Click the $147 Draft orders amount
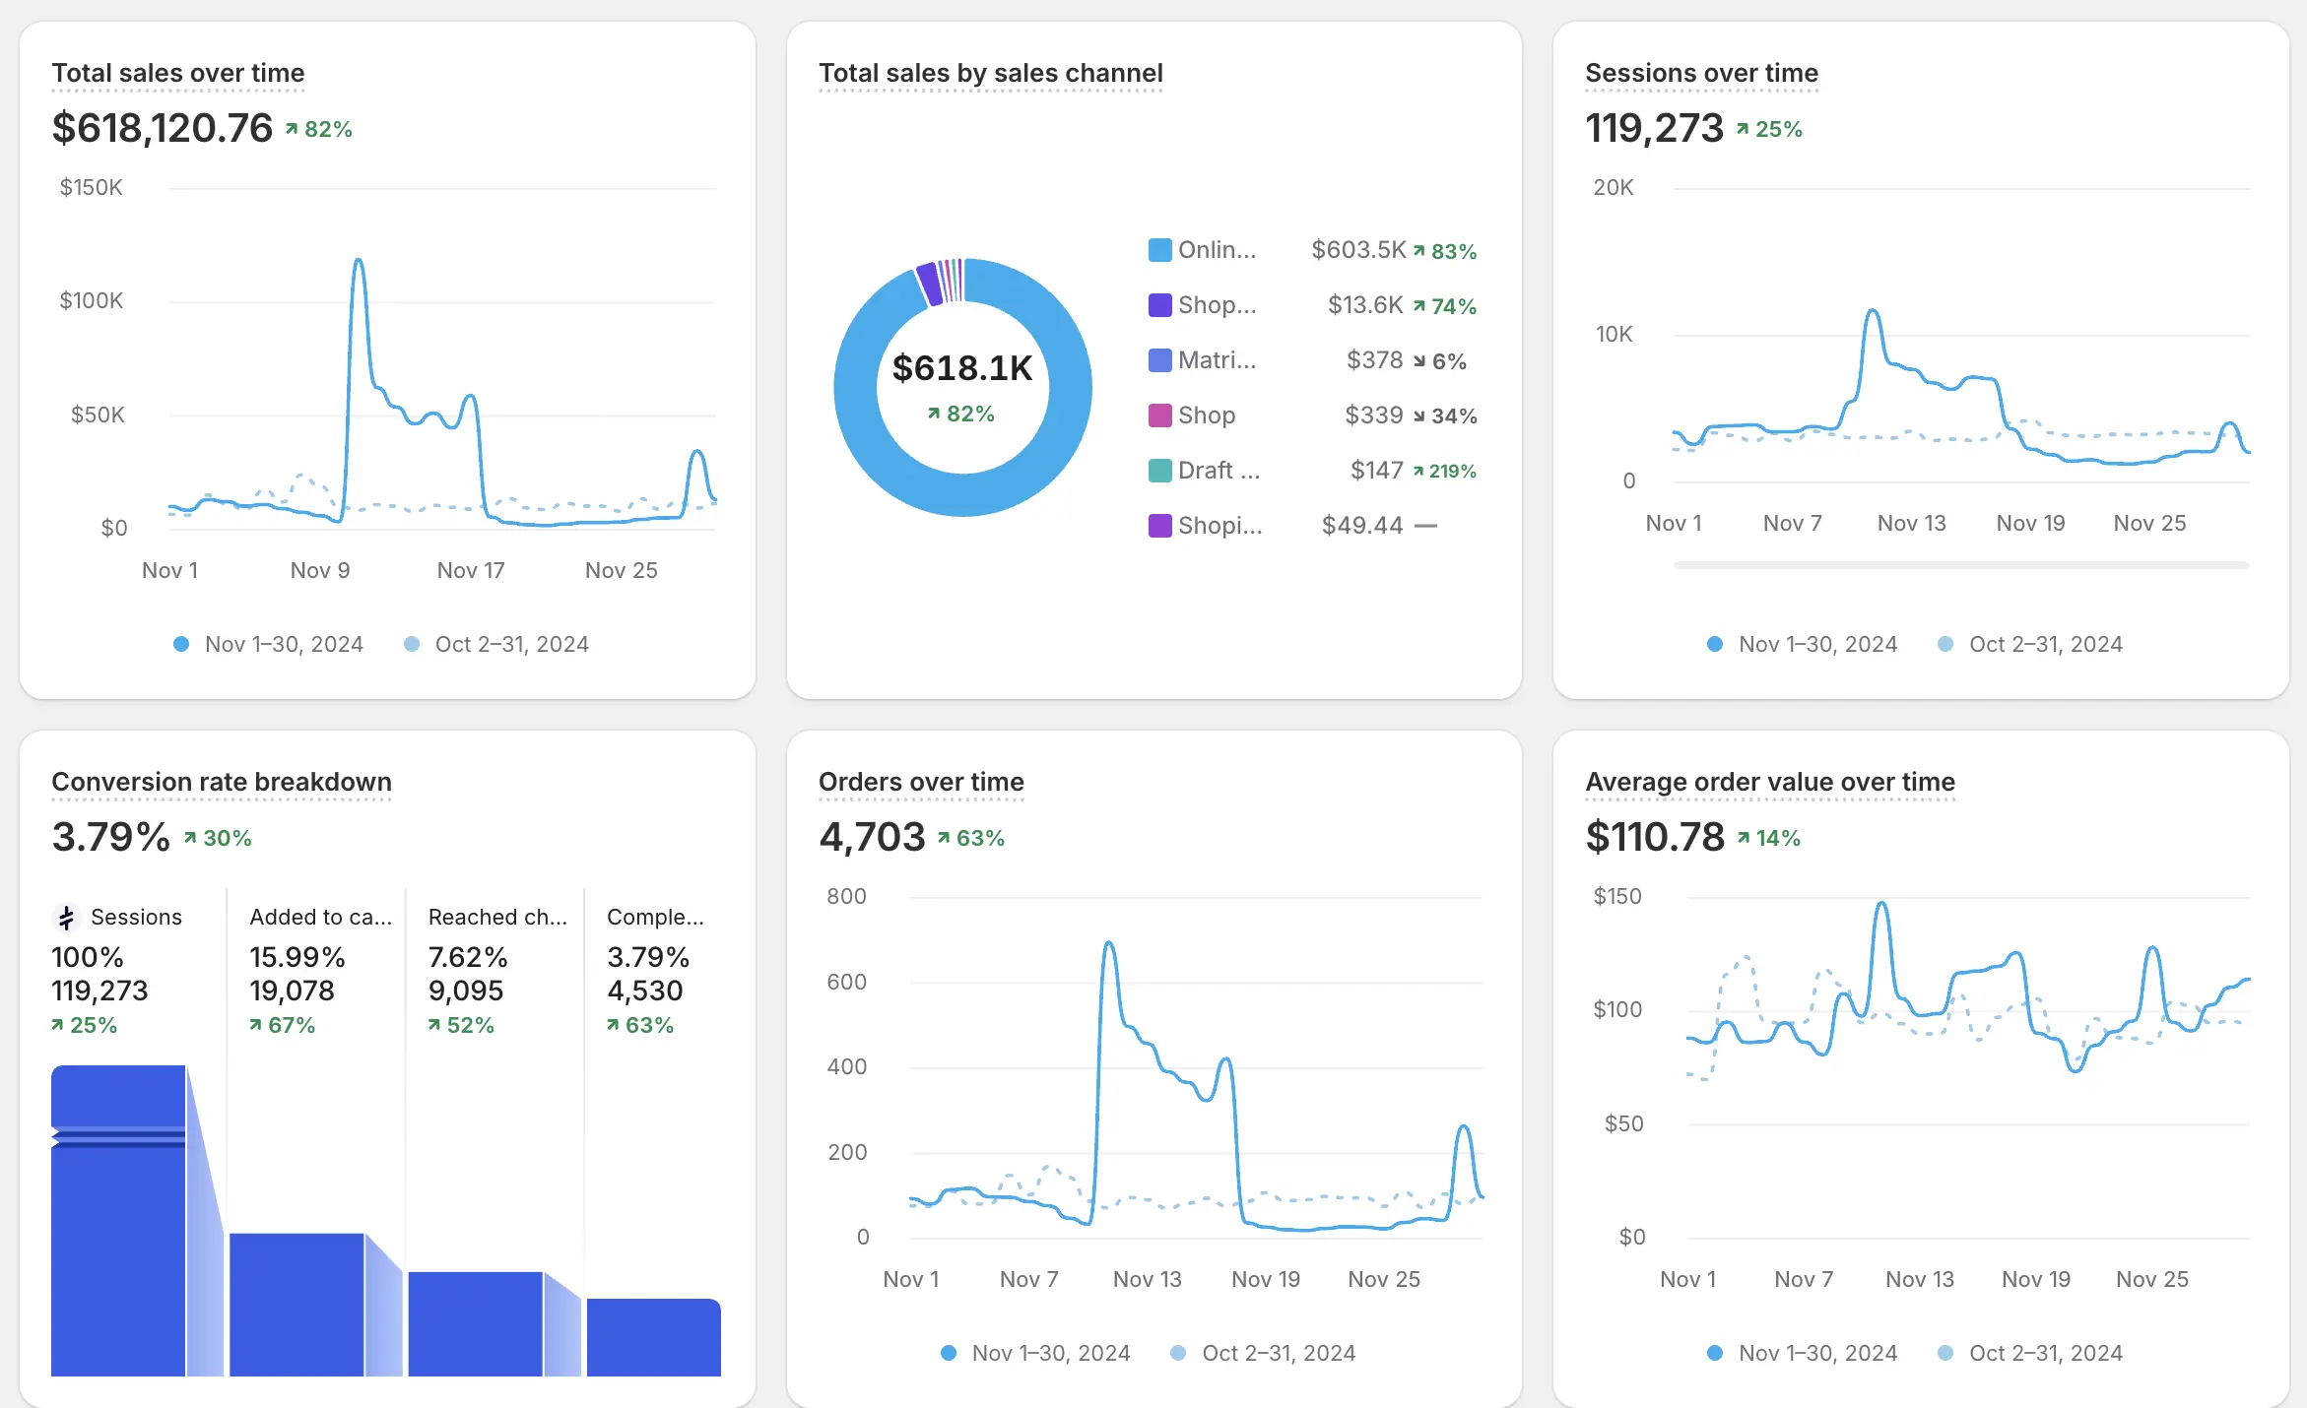2307x1408 pixels. (x=1376, y=471)
